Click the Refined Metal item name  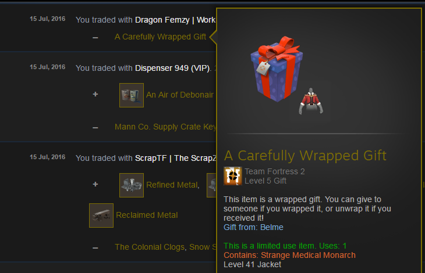click(x=173, y=185)
